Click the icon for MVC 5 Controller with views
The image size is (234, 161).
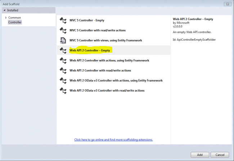63,40
